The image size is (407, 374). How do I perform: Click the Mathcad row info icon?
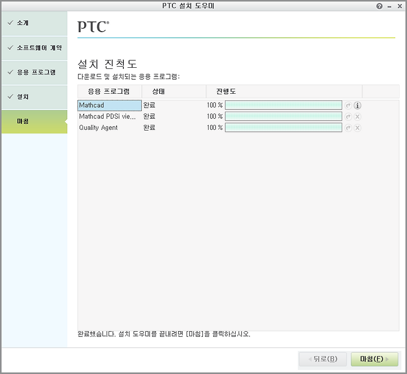[357, 105]
